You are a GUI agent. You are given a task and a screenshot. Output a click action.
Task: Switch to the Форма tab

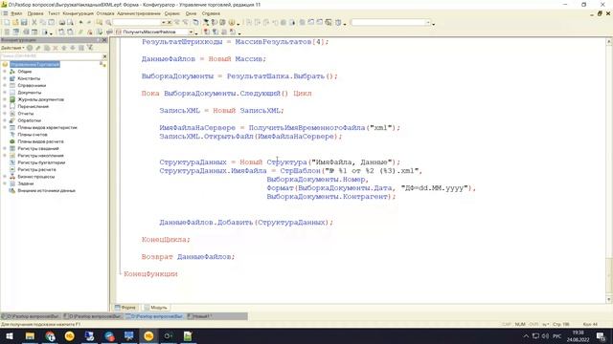pos(125,308)
